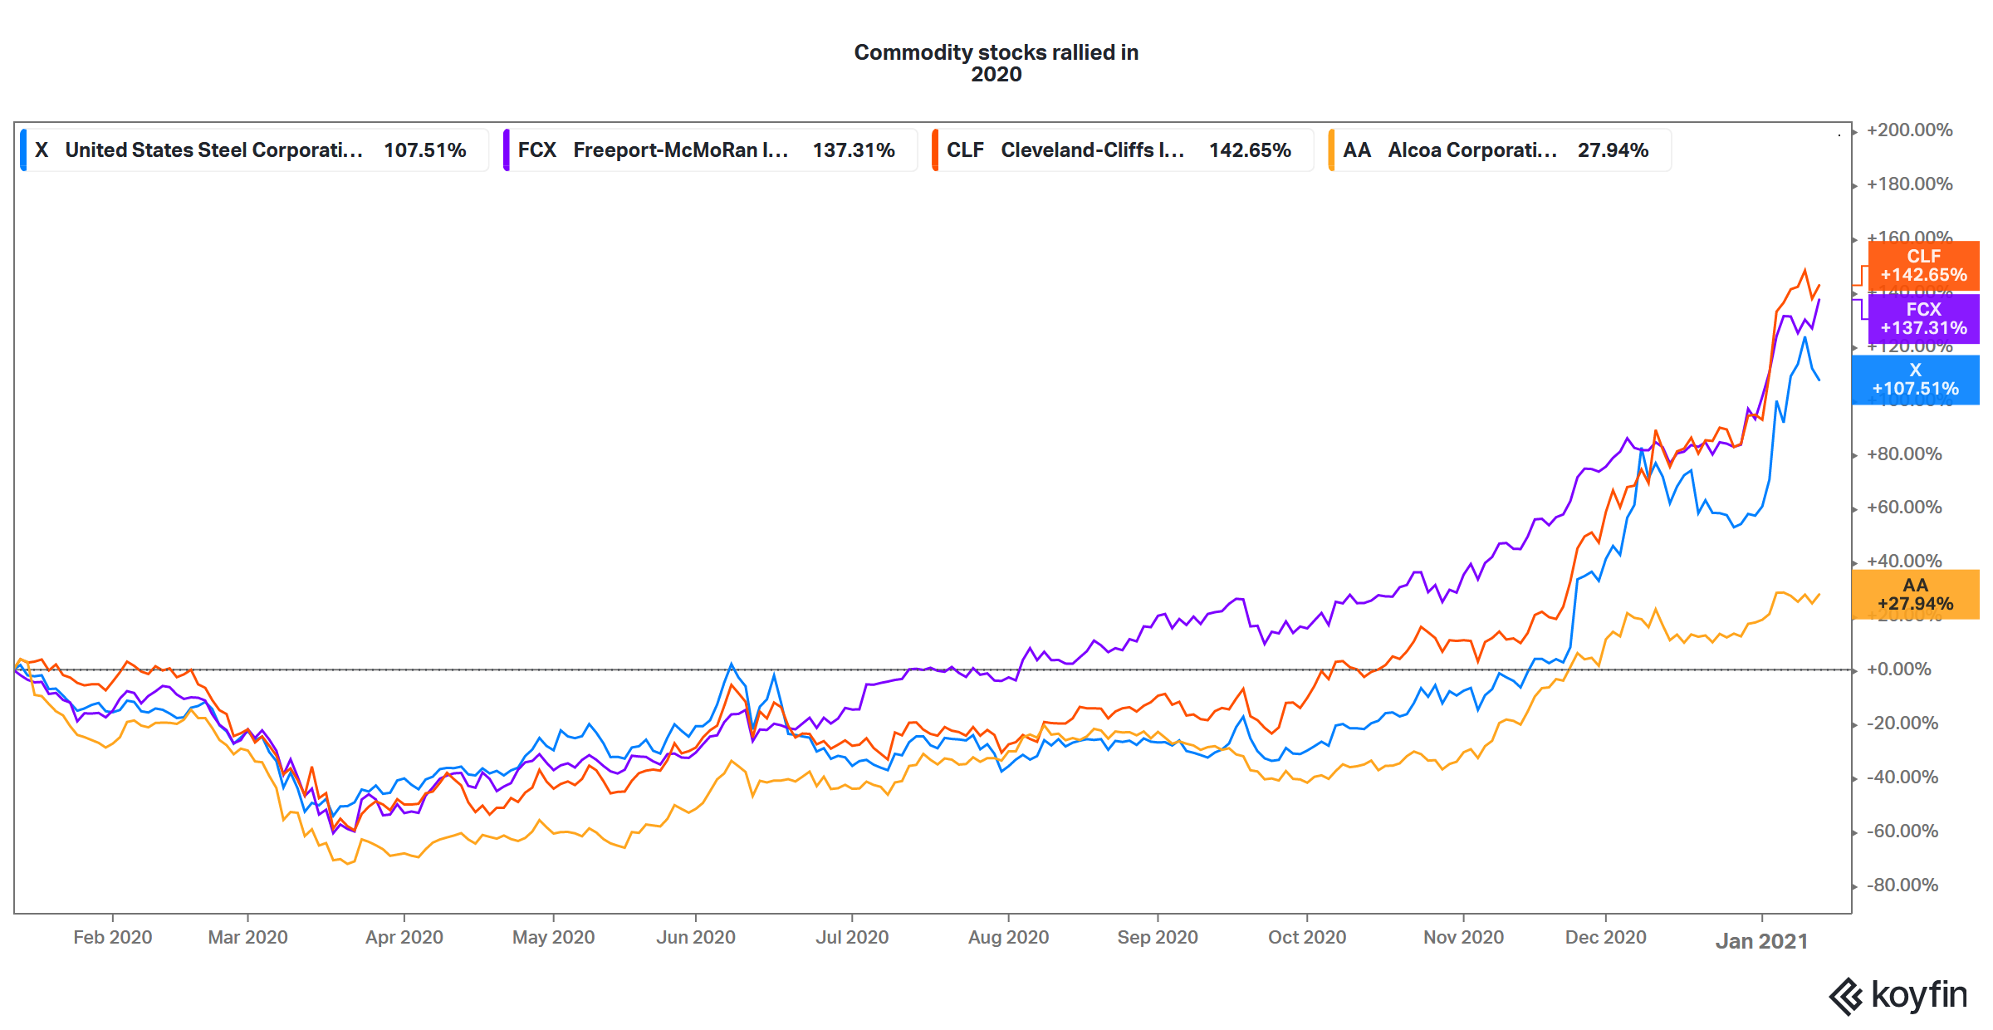Click the orange CLF color bar in legend
1993x1030 pixels.
point(935,150)
